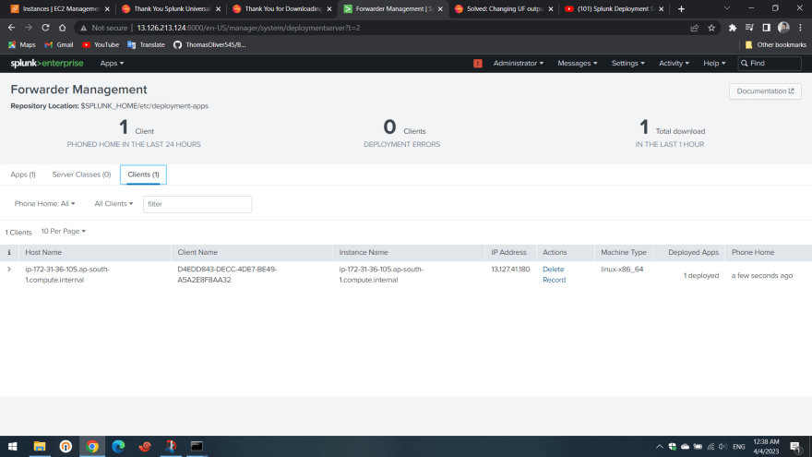Click the info column header icon
Viewport: 812px width, 457px height.
pos(9,252)
